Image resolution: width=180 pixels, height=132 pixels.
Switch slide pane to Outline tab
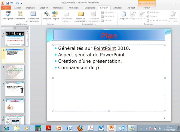click(15, 28)
